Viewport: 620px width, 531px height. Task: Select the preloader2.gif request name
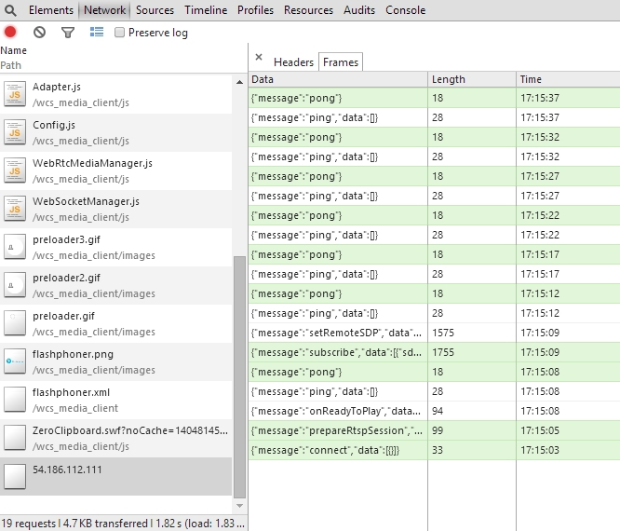click(x=66, y=278)
